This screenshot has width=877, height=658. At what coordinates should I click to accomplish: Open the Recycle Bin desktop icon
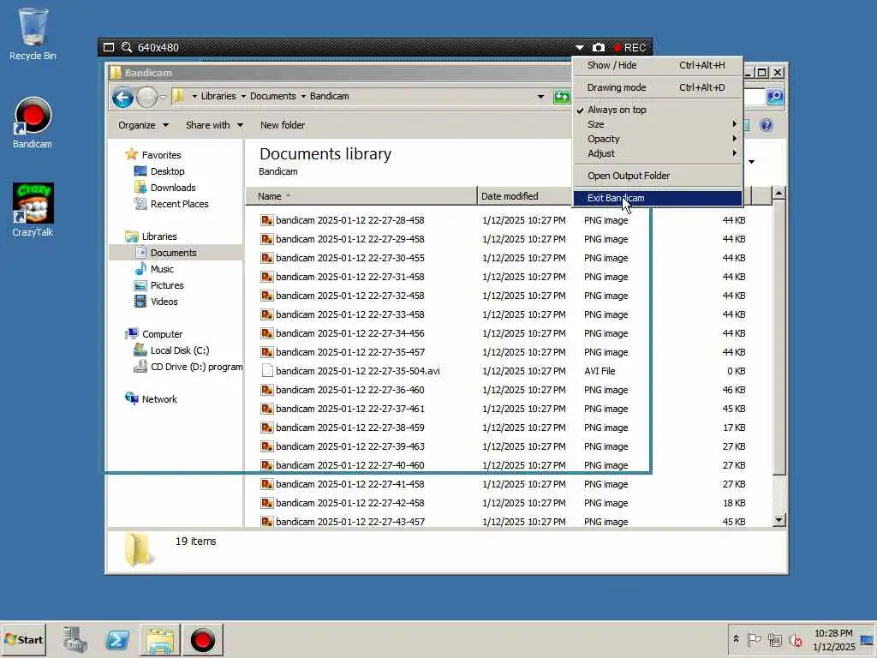(33, 33)
